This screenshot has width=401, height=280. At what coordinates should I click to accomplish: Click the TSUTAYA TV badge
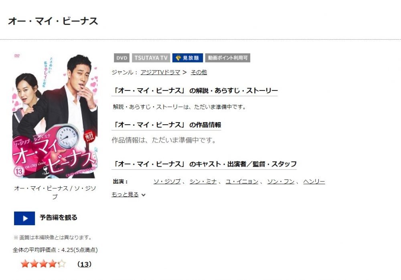pyautogui.click(x=151, y=58)
